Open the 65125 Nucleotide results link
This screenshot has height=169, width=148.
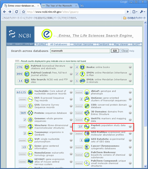[x=21, y=92]
